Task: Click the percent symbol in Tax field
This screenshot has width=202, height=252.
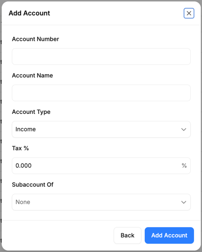Action: point(184,166)
